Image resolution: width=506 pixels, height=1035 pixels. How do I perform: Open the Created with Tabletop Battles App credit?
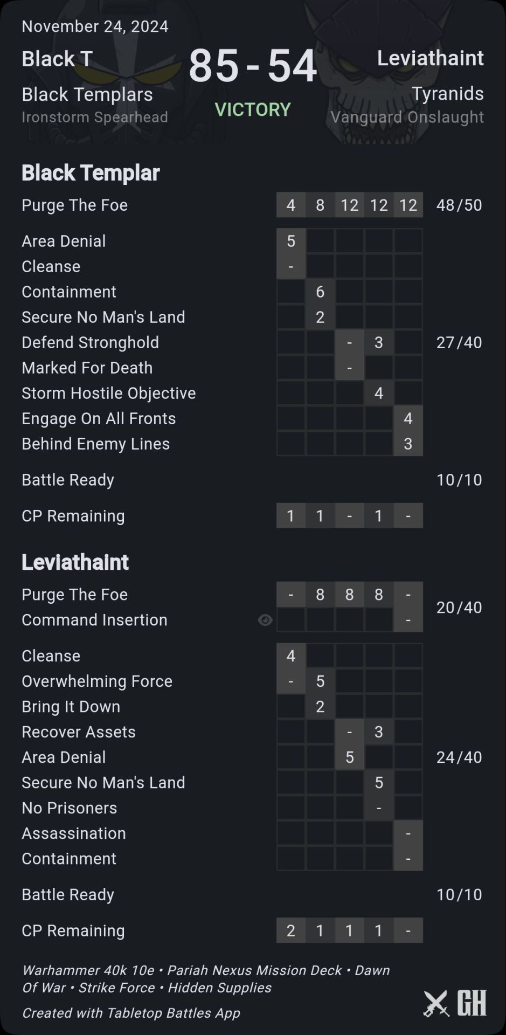131,1013
